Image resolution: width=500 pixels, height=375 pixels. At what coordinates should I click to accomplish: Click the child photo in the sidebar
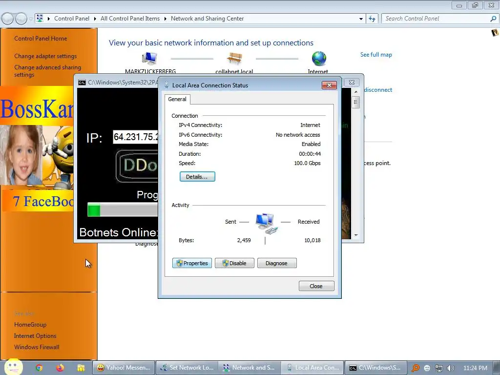[21, 155]
